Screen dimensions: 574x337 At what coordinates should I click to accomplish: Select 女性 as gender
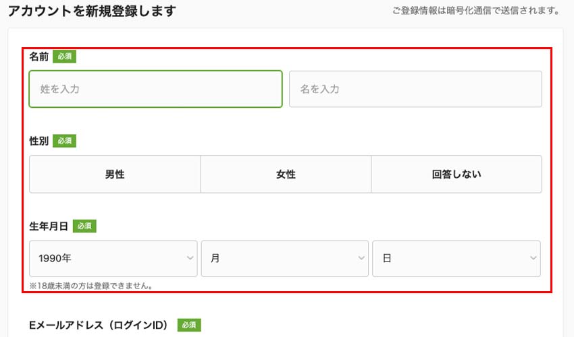286,175
